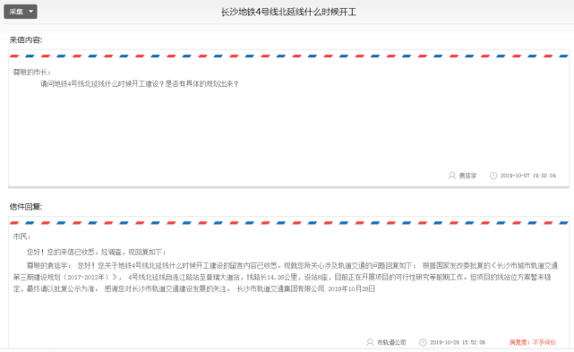574x352 pixels.
Task: Click the 来信内容: section label
Action: point(26,40)
